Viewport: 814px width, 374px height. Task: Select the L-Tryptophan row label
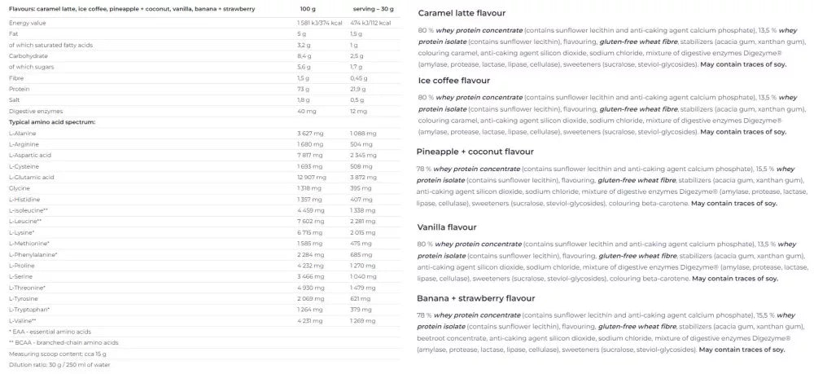coord(29,310)
